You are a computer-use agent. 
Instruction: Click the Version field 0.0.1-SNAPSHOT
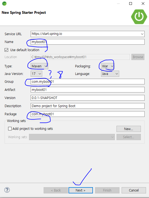click(88, 98)
